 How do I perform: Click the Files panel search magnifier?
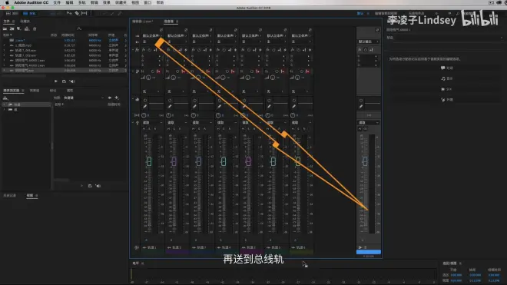pyautogui.click(x=79, y=28)
